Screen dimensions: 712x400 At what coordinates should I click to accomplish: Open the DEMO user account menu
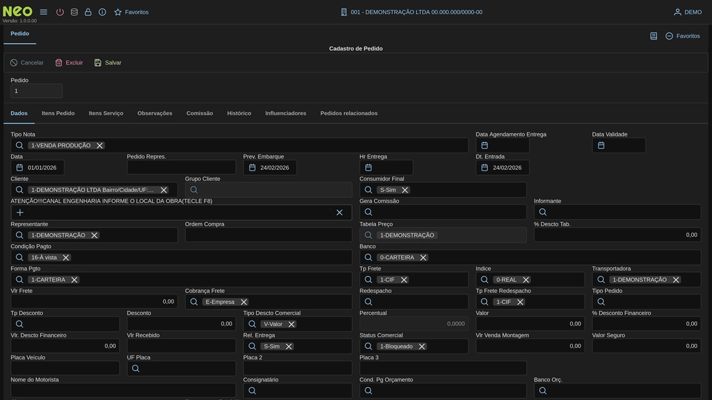(x=687, y=12)
